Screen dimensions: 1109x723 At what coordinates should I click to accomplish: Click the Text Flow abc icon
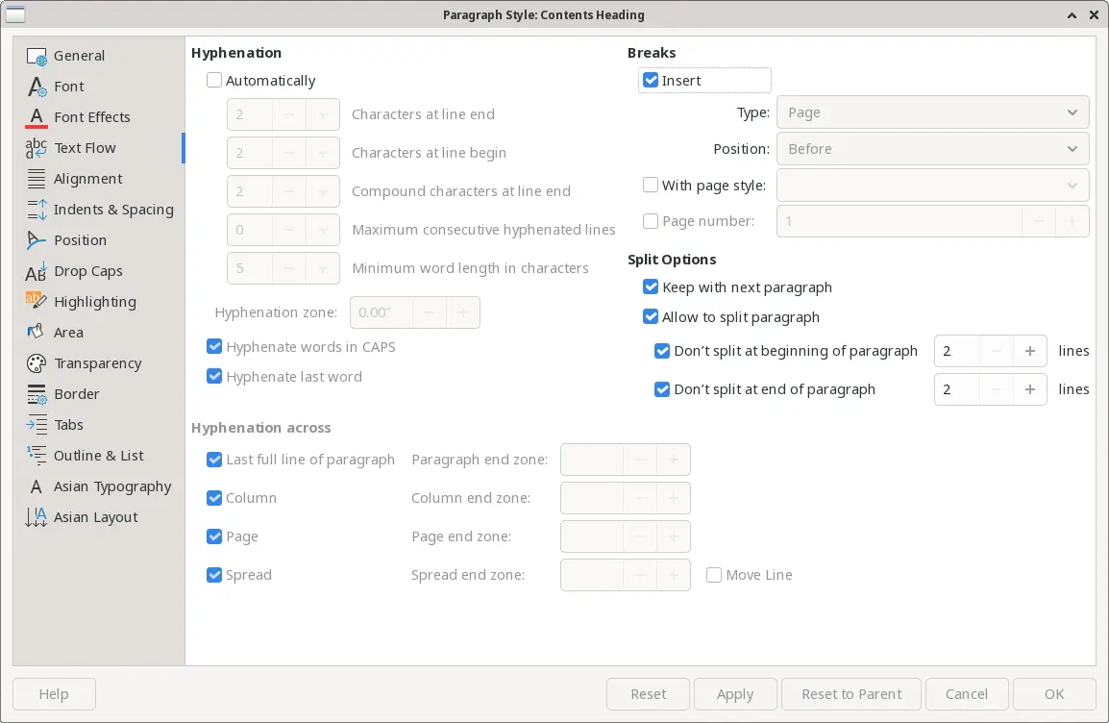(37, 148)
